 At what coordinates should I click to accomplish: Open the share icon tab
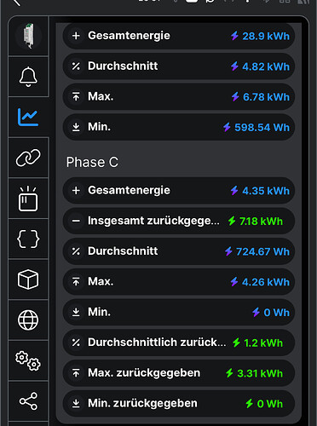28,401
